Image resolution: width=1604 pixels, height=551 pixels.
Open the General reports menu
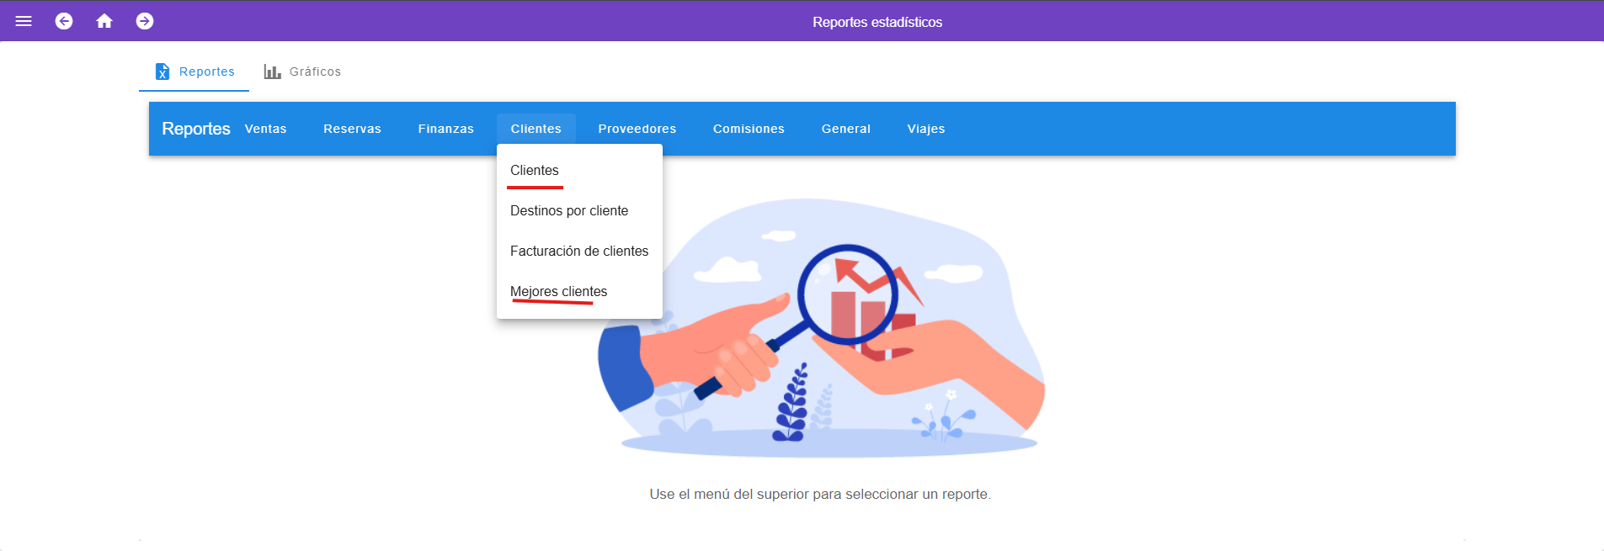[x=845, y=129]
